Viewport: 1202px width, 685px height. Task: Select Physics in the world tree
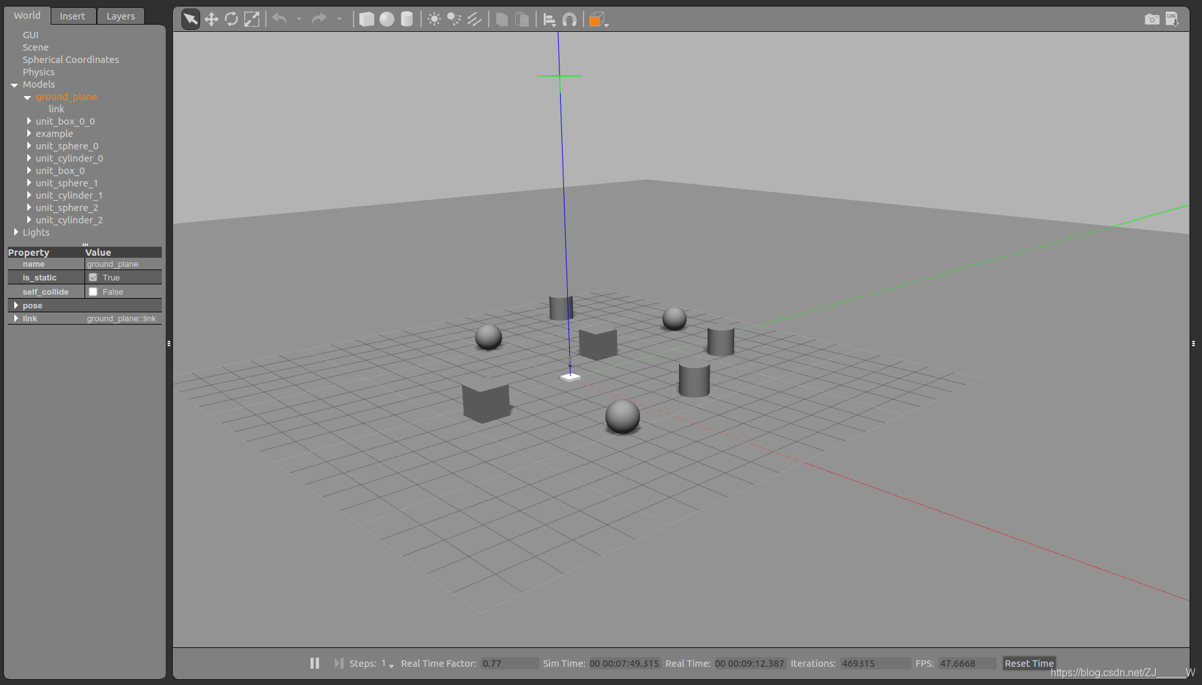tap(38, 72)
